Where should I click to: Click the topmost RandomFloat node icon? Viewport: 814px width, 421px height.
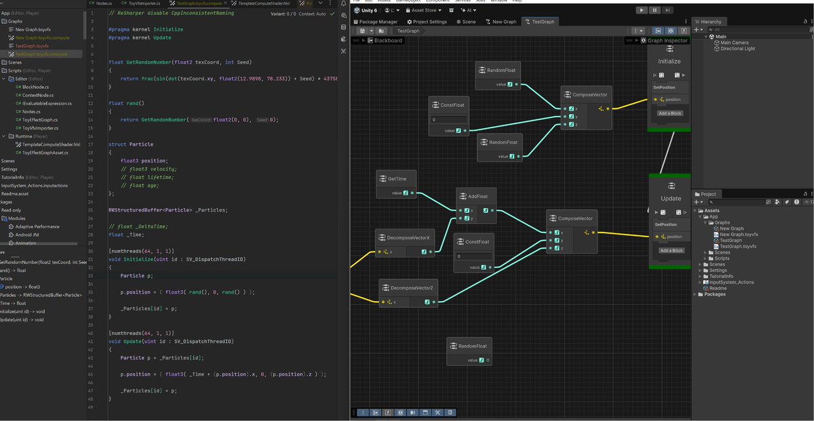coord(482,71)
